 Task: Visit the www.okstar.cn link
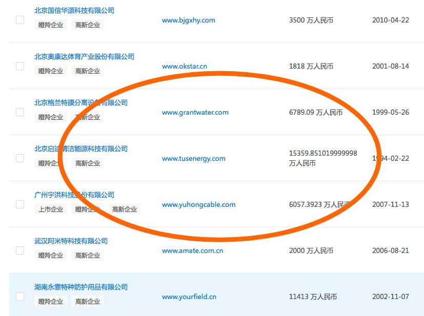point(183,66)
